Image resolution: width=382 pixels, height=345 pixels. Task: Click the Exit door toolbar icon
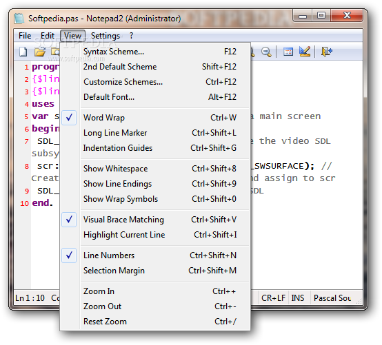(x=326, y=52)
